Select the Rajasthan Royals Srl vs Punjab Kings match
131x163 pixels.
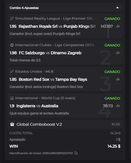tap(57, 26)
